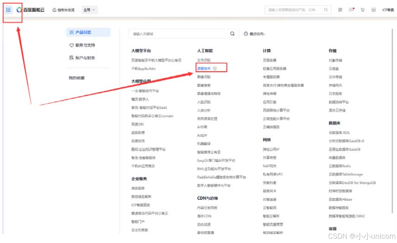Viewport: 397px width, 243px height.
Task: Open ICP备案服务 link in 企业服务
Action: coord(141,205)
